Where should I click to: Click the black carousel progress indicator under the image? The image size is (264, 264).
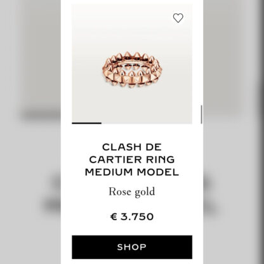click(x=87, y=123)
